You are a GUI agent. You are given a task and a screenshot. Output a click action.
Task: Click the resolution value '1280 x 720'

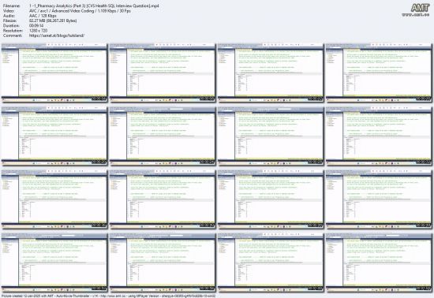38,31
